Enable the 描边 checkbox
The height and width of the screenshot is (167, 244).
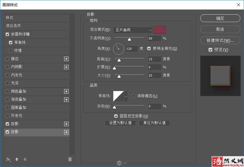click(x=7, y=59)
